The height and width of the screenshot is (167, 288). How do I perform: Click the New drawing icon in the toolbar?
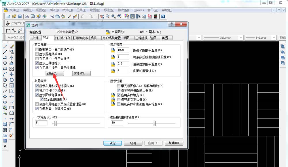click(x=8, y=16)
